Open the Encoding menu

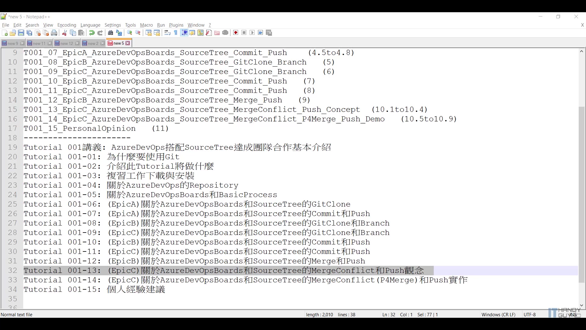[67, 25]
